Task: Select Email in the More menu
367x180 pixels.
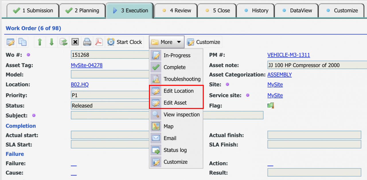Action: point(176,138)
